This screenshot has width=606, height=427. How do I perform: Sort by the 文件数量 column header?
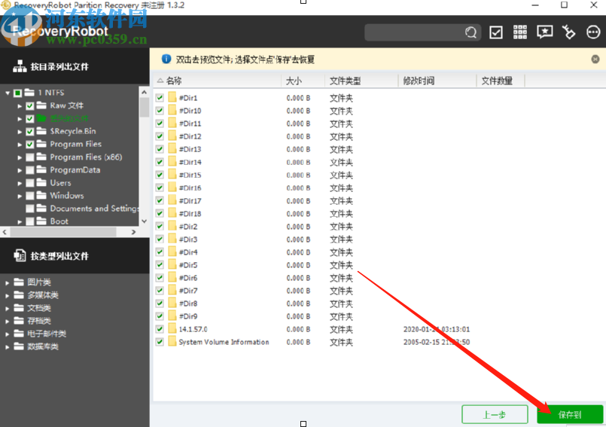(501, 81)
